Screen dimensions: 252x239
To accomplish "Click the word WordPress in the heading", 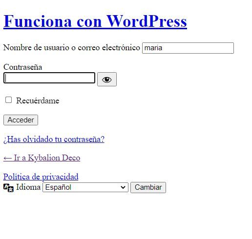I will (147, 21).
